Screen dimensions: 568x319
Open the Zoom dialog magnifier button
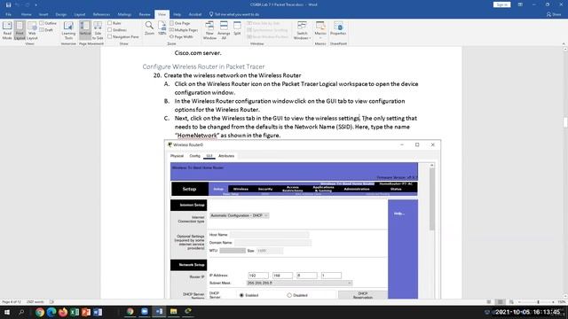pyautogui.click(x=149, y=28)
